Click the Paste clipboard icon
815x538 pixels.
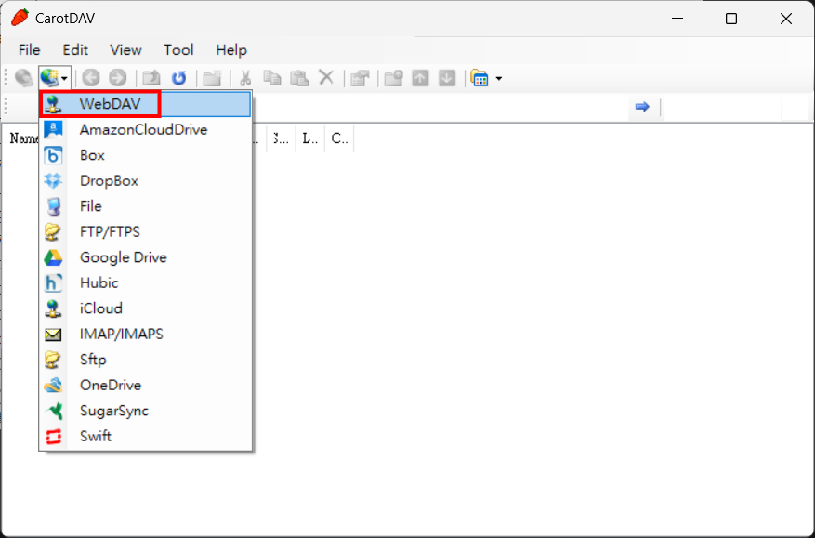point(299,78)
